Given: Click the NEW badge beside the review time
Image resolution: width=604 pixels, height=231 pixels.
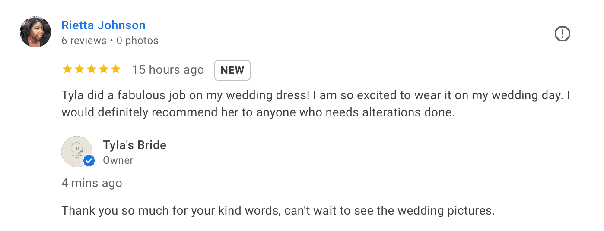Looking at the screenshot, I should [x=232, y=70].
